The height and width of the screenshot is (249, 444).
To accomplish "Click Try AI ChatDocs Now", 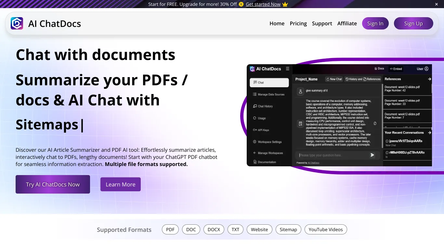I will [53, 184].
